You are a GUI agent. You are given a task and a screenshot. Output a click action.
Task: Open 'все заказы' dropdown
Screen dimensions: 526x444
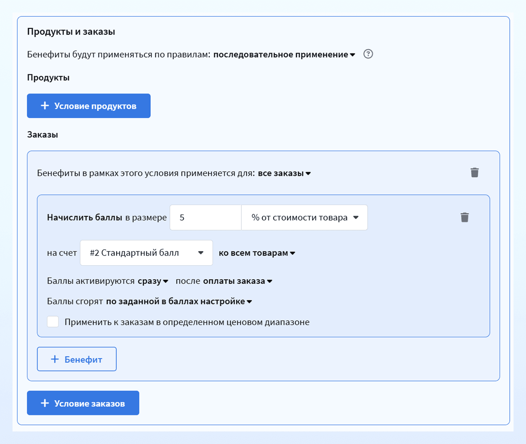click(285, 173)
